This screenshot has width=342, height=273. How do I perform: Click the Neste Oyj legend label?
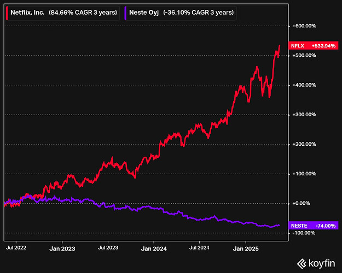[x=144, y=13]
